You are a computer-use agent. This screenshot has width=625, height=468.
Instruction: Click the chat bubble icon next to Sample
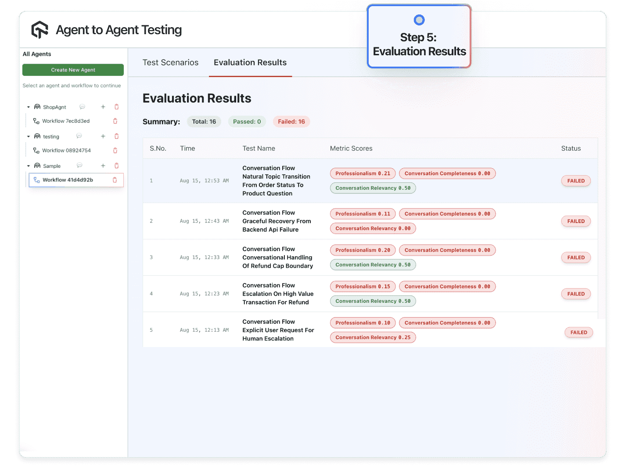tap(79, 166)
